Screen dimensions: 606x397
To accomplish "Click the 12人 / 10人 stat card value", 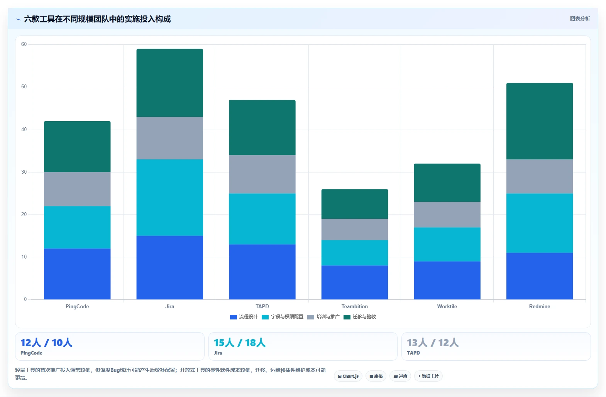I will point(46,343).
